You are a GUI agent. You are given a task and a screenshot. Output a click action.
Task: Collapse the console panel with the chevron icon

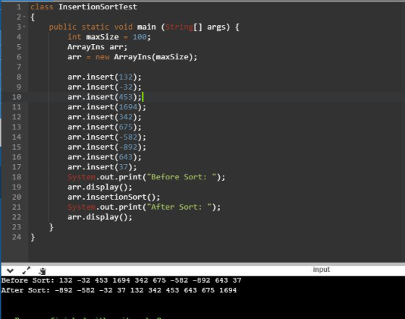pyautogui.click(x=10, y=271)
